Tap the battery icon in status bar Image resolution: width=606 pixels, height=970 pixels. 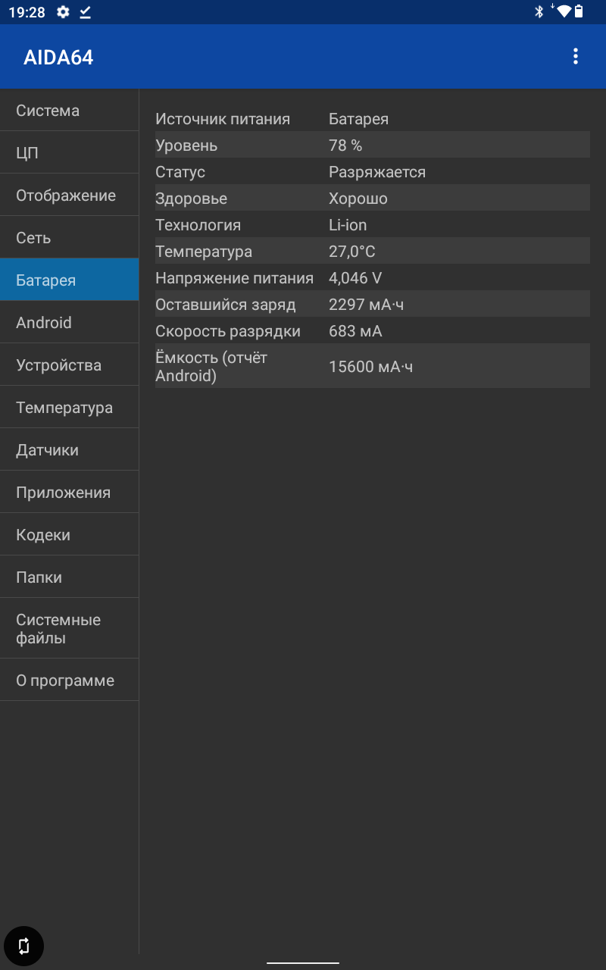[x=579, y=11]
